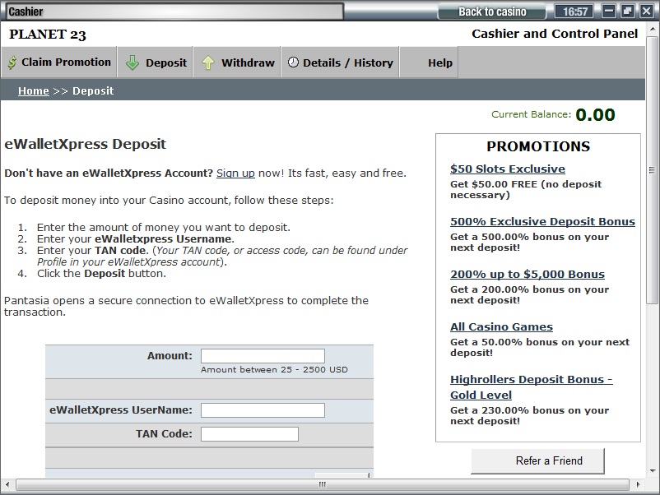
Task: Open 500% Exclusive Deposit Bonus promotion
Action: pos(542,222)
